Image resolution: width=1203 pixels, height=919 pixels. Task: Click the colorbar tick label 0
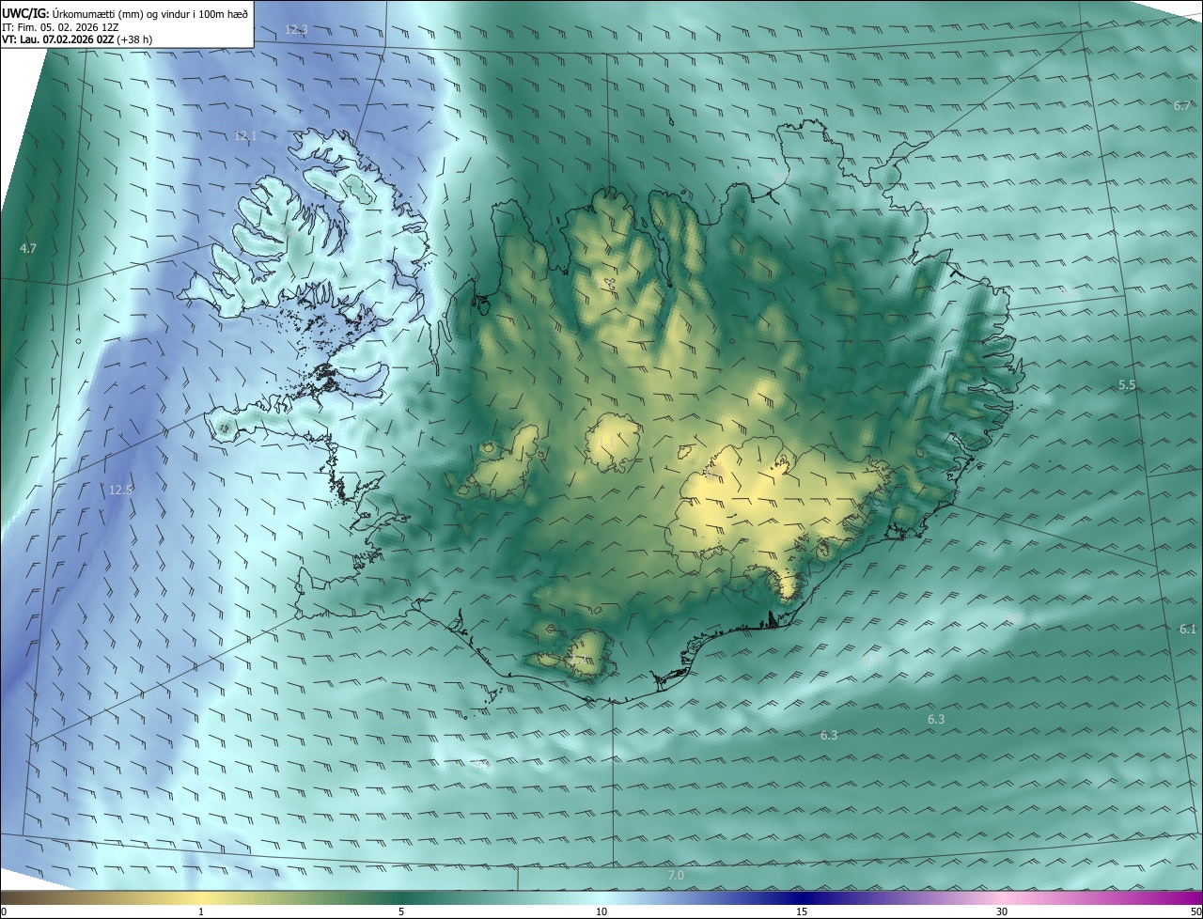click(4, 911)
